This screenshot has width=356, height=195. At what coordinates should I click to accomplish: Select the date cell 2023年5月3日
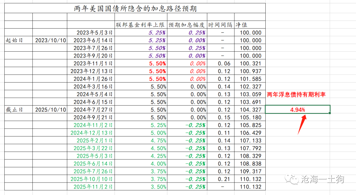pyautogui.click(x=91, y=33)
